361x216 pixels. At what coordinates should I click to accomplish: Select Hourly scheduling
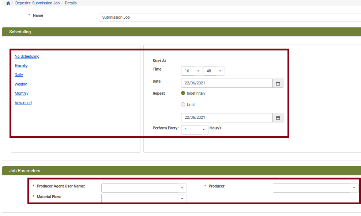point(21,66)
